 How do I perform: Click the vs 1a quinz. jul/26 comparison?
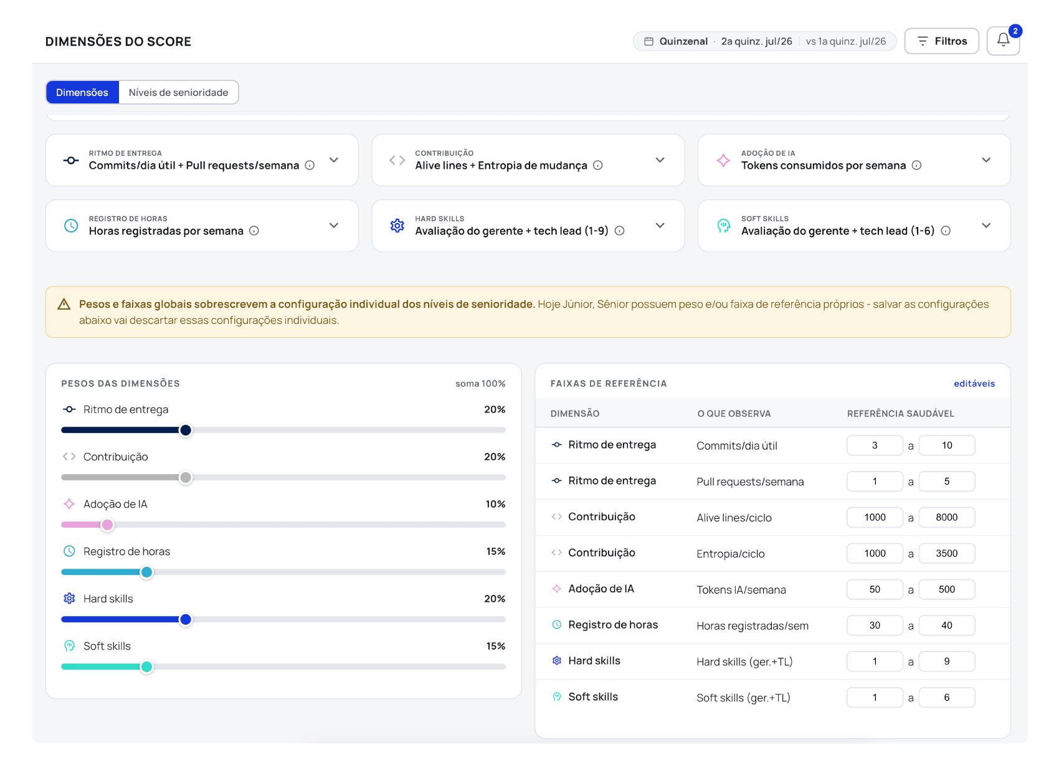click(845, 41)
